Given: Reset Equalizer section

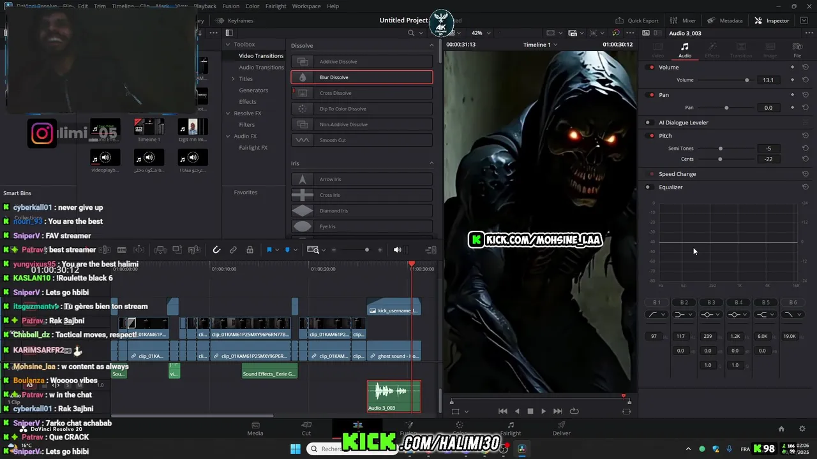Looking at the screenshot, I should (x=806, y=187).
